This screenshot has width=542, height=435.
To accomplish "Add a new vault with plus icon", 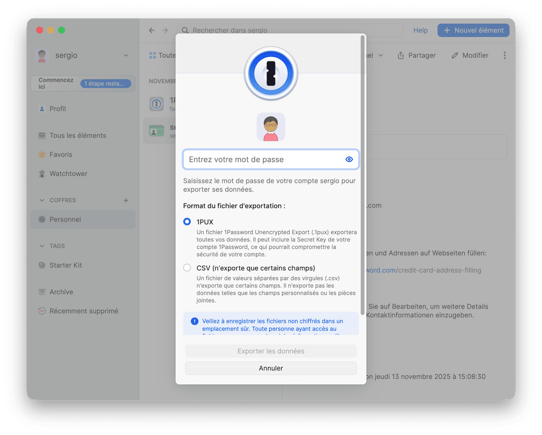I will 126,201.
